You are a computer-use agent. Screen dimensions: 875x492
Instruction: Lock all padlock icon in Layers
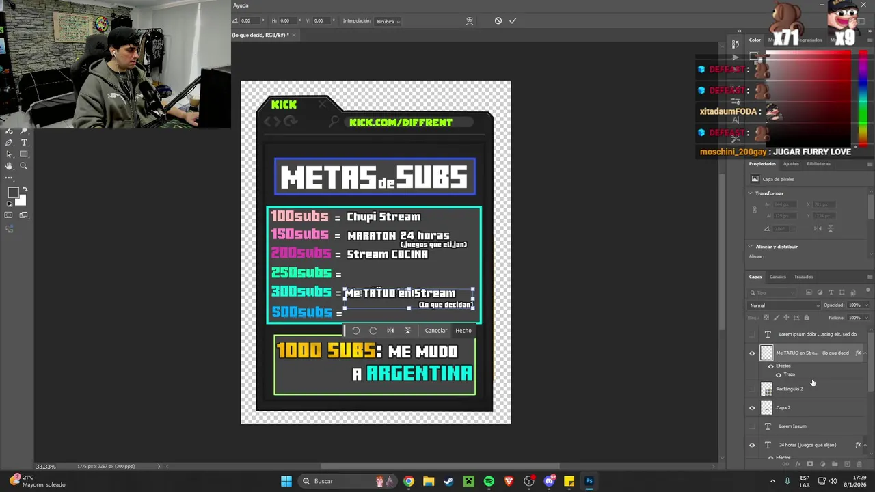coord(807,318)
